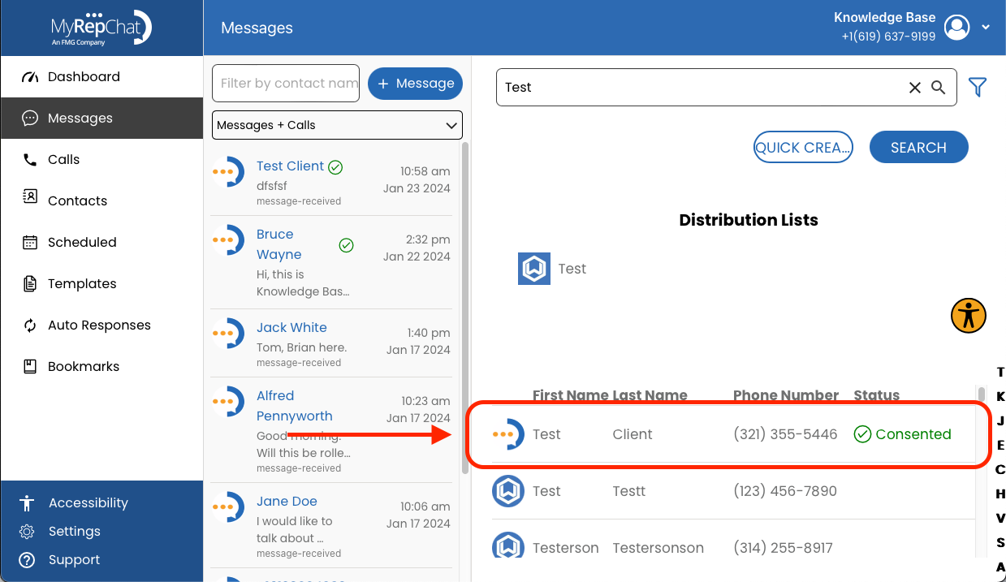Viewport: 1006px width, 582px height.
Task: Open Bookmarks in the sidebar
Action: (x=101, y=367)
